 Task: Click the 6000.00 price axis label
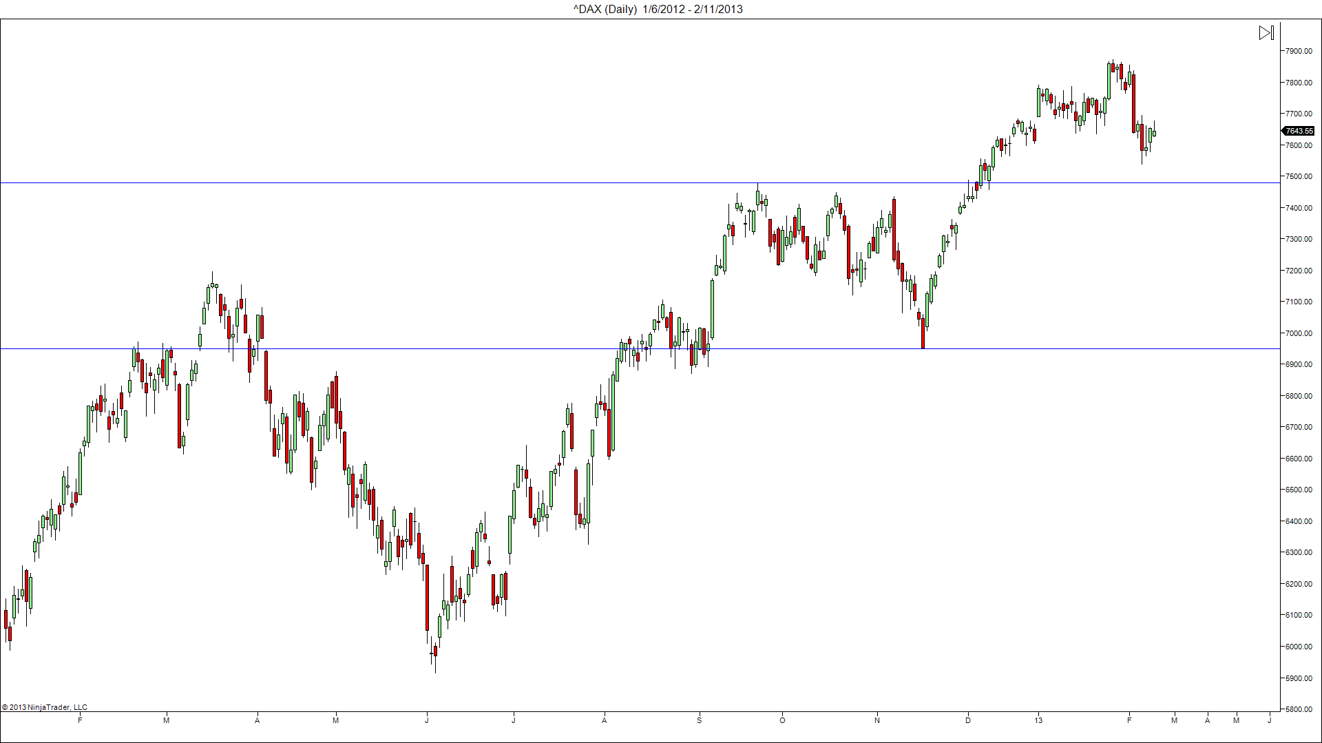(1299, 647)
